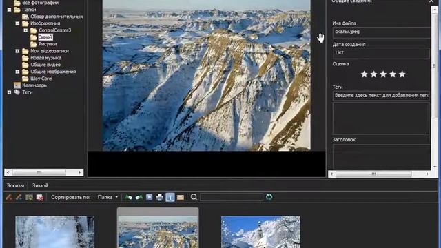This screenshot has height=248, width=441.
Task: Select Общие видео folder label
Action: coord(45,65)
